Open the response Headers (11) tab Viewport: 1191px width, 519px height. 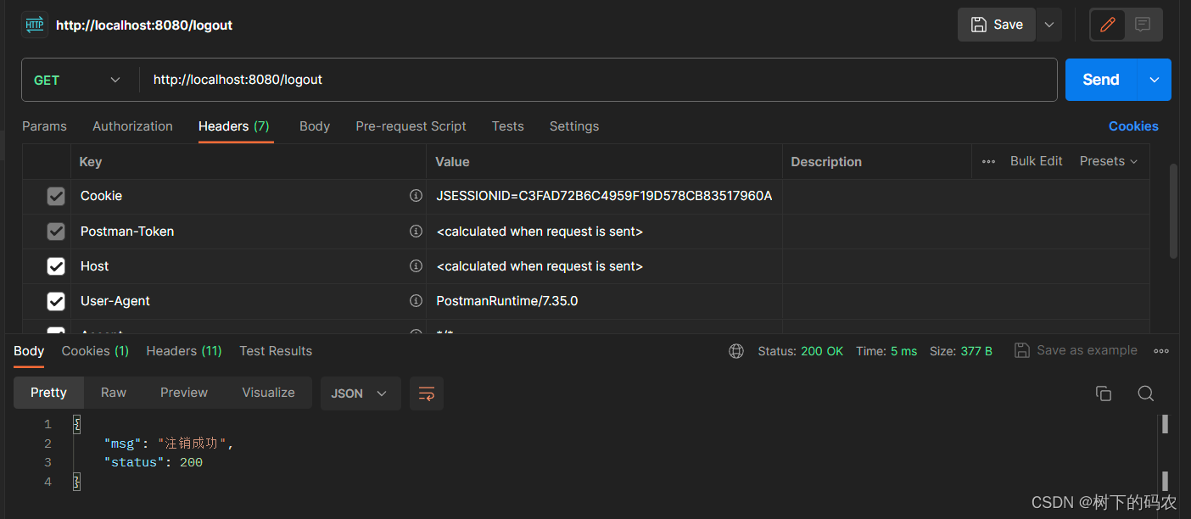click(184, 351)
